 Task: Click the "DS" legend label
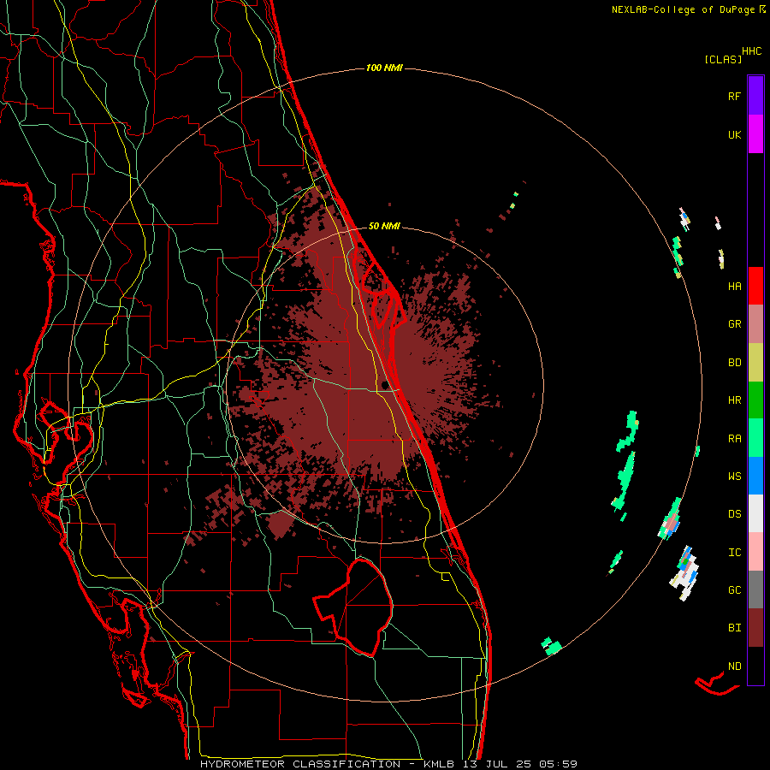click(734, 514)
